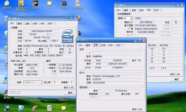The image size is (186, 112).
Task: Open 关于 tab in processor CPU-Z window
Action: 50,24
